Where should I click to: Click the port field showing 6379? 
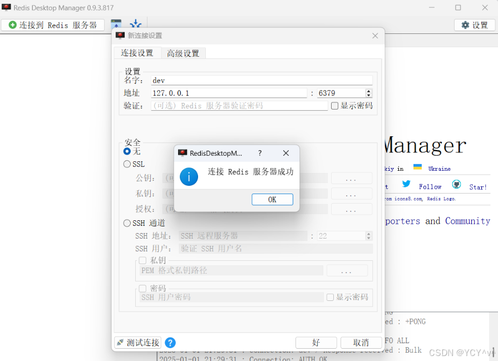pyautogui.click(x=342, y=93)
